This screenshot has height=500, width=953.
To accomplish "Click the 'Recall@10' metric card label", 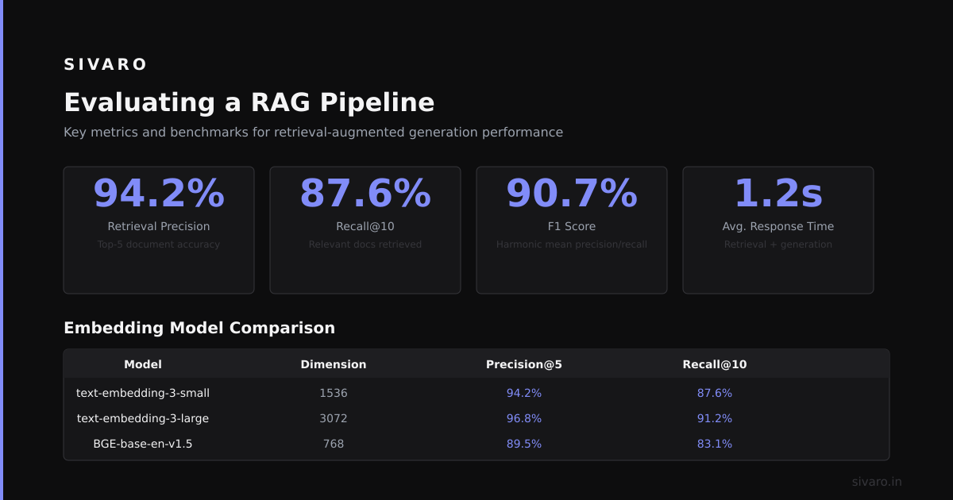I will tap(365, 226).
